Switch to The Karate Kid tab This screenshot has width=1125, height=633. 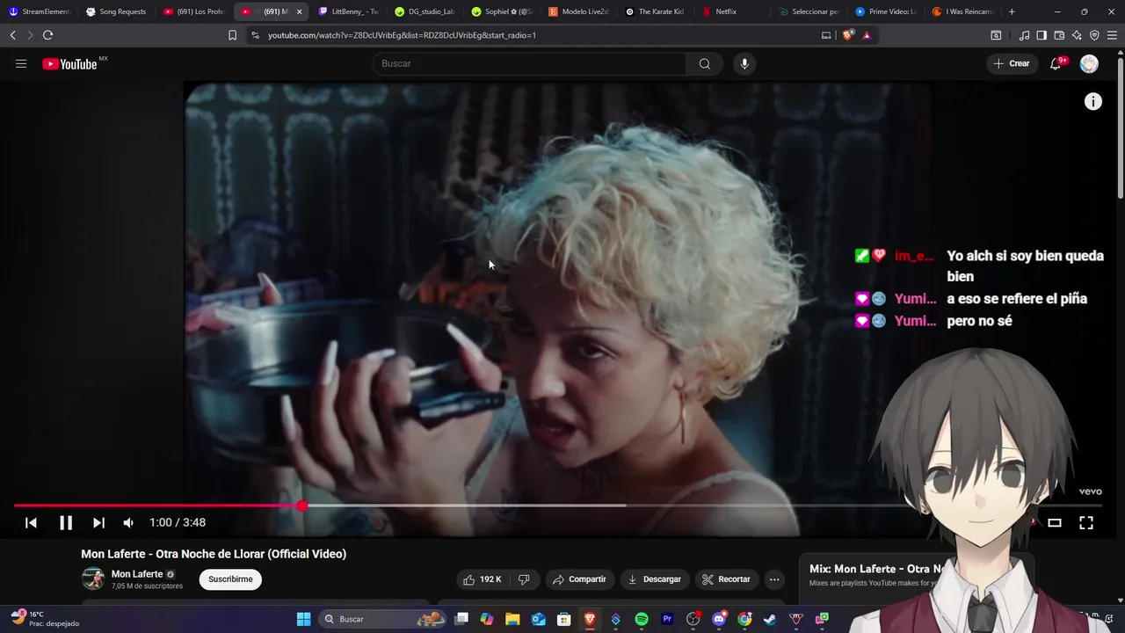pyautogui.click(x=657, y=11)
